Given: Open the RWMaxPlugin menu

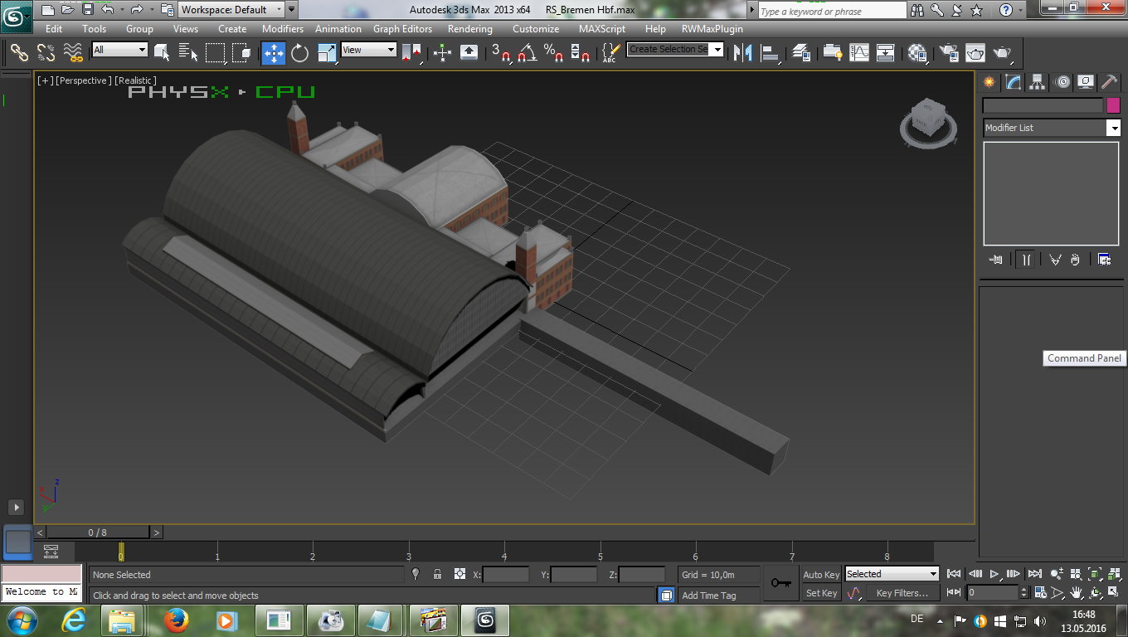Looking at the screenshot, I should tap(712, 29).
